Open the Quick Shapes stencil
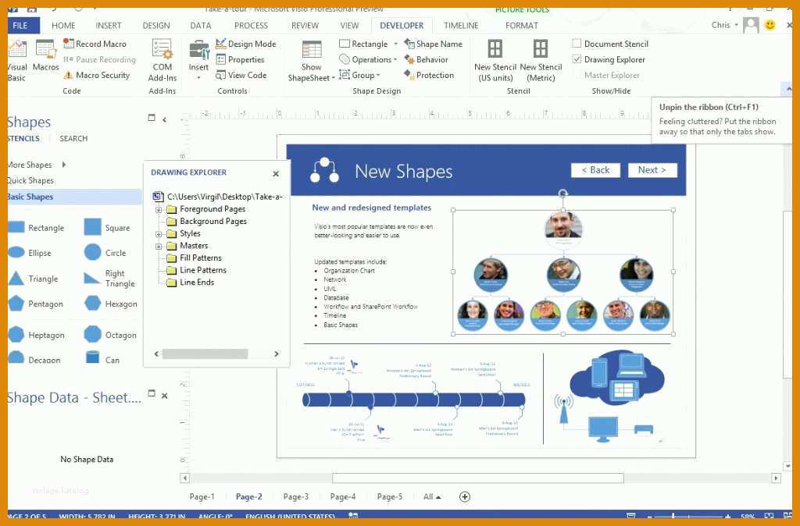This screenshot has height=526, width=800. (30, 180)
